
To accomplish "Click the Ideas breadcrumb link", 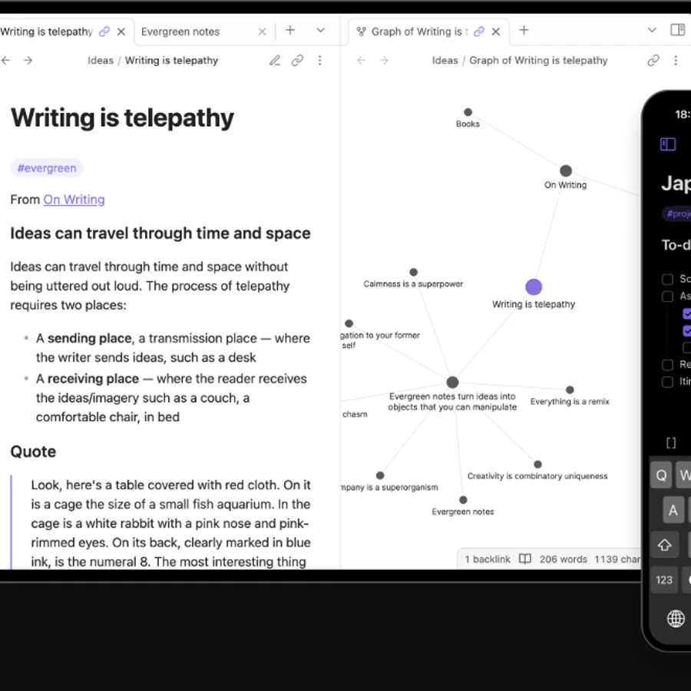I will point(100,60).
